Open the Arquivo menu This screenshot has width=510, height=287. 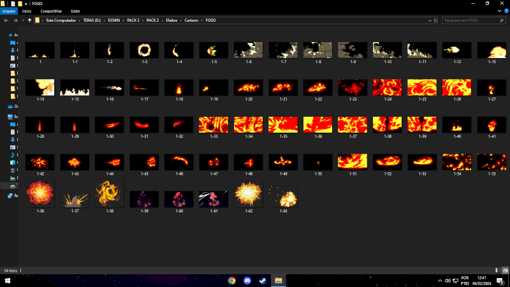(9, 11)
